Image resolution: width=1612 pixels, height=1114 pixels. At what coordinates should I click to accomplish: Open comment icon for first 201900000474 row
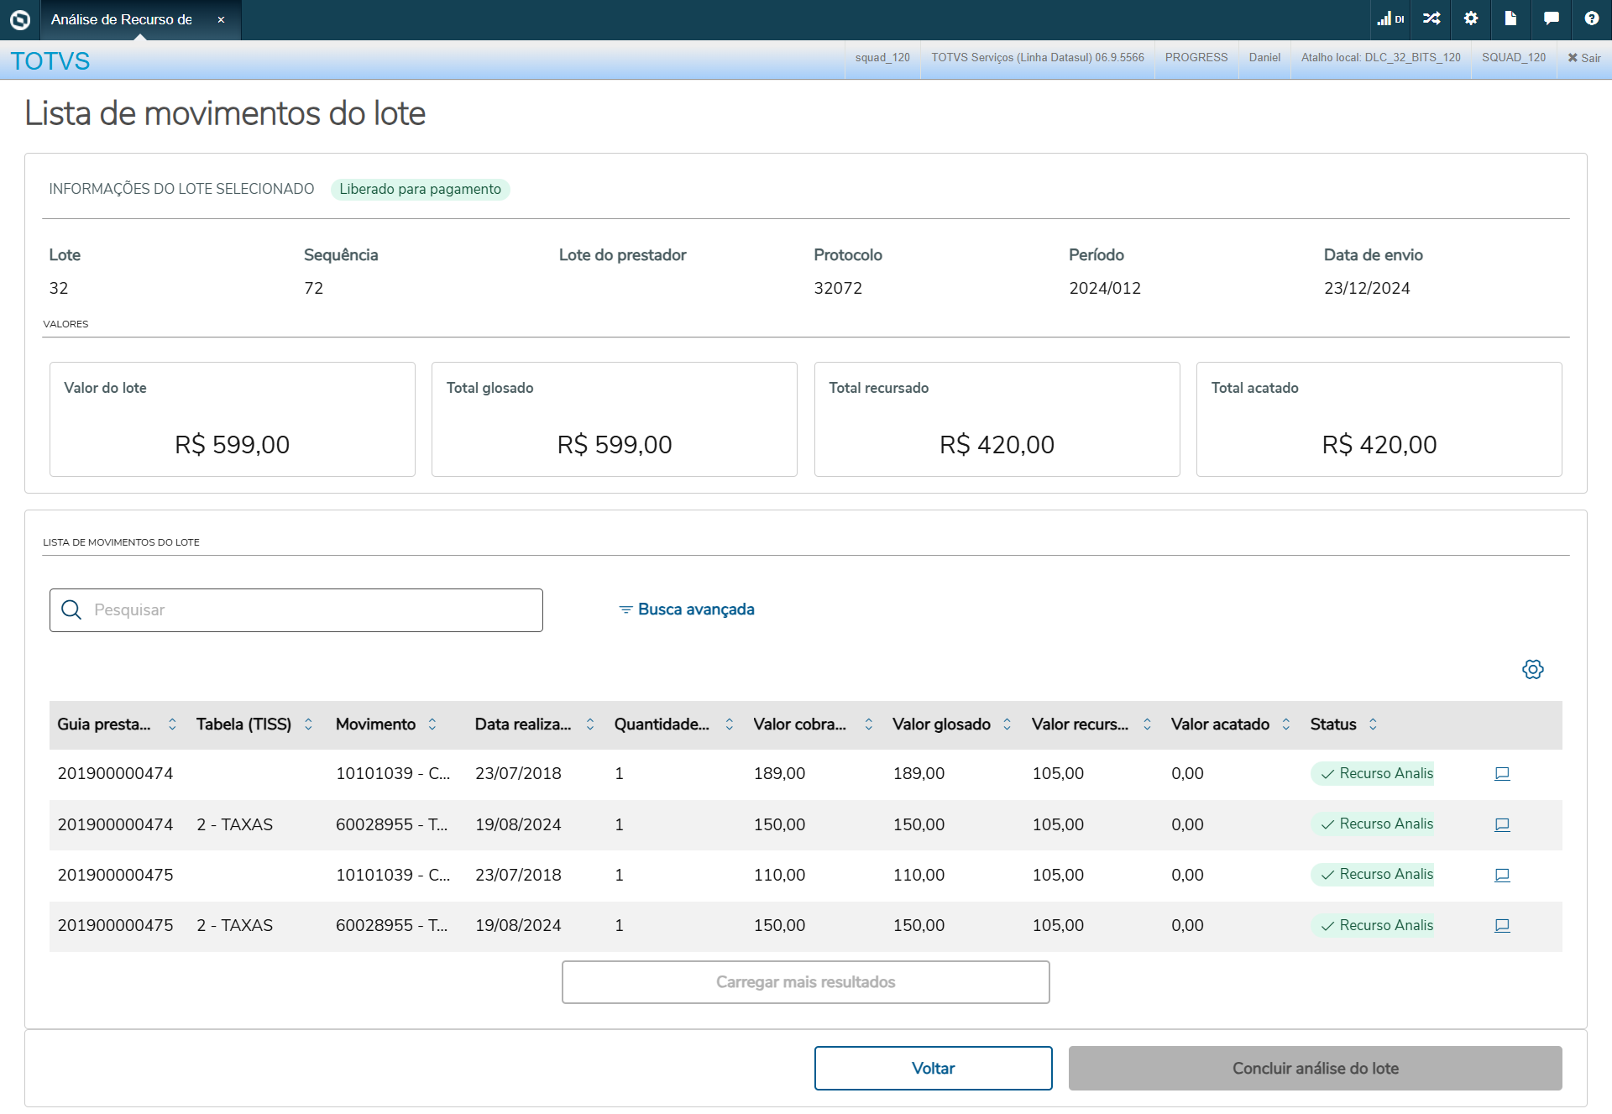[1502, 774]
